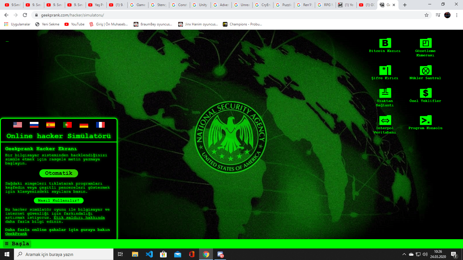Switch to the Game tab
The image size is (463, 260).
tap(138, 5)
